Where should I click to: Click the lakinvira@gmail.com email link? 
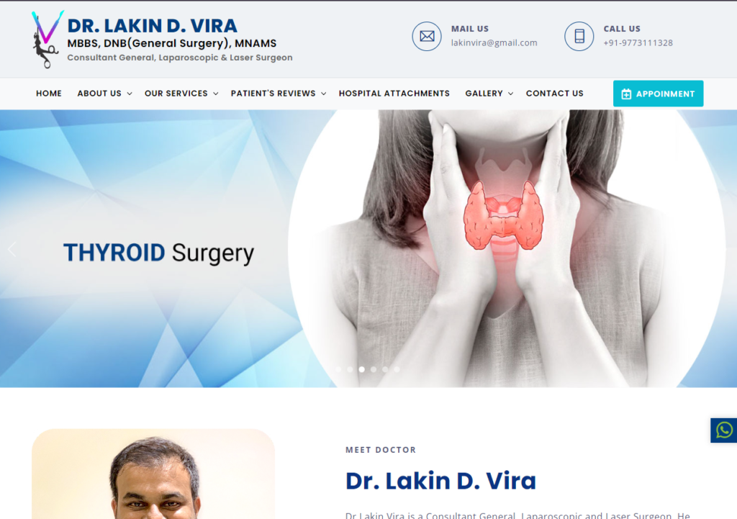coord(494,42)
